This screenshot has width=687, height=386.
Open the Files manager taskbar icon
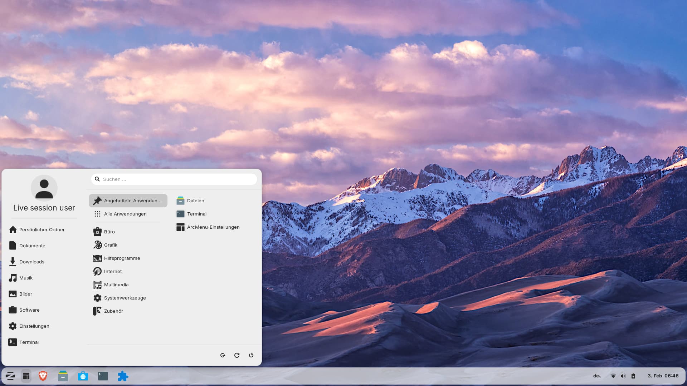[x=63, y=376]
